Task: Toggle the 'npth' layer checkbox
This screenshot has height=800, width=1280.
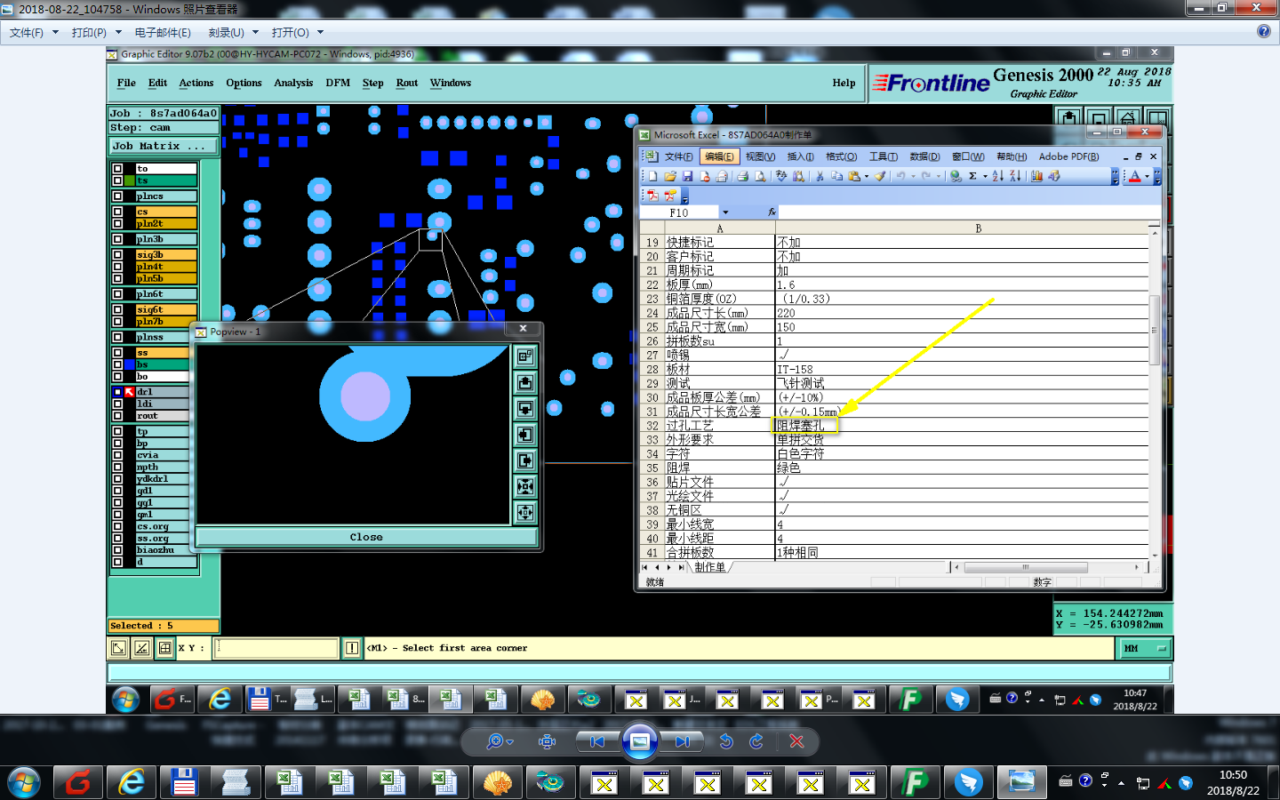Action: pyautogui.click(x=117, y=467)
